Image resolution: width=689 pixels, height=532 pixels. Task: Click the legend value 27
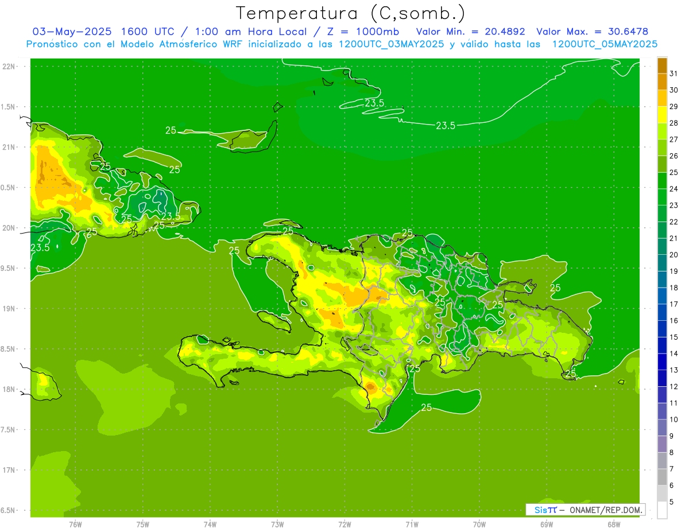pos(673,139)
